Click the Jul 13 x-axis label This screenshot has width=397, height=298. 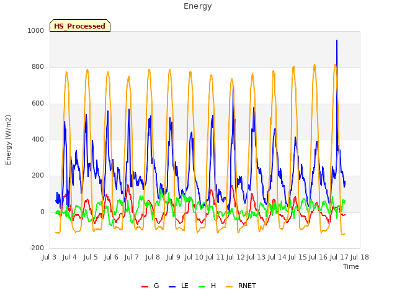pos(256,257)
